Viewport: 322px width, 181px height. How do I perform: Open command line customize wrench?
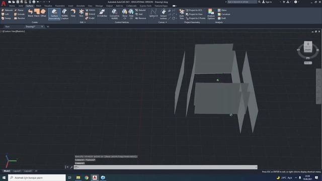point(71,167)
